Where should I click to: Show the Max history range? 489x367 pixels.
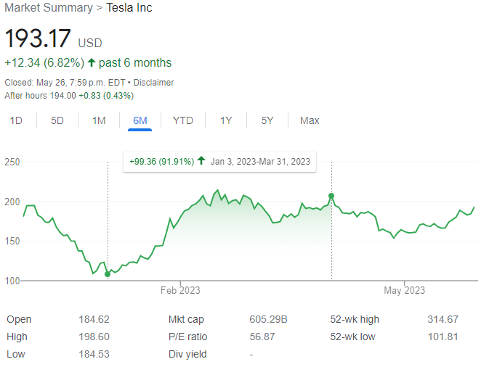pos(310,120)
